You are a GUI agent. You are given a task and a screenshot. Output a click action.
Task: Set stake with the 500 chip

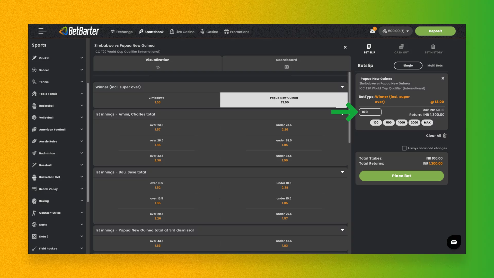pyautogui.click(x=389, y=123)
